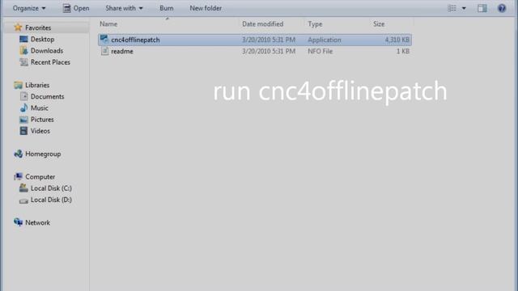
Task: Click the Application type cell
Action: [324, 40]
